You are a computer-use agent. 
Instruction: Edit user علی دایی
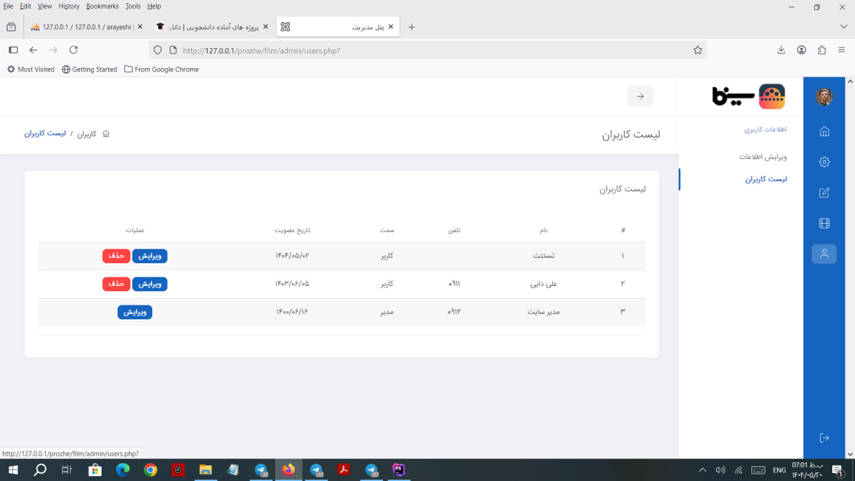point(150,284)
